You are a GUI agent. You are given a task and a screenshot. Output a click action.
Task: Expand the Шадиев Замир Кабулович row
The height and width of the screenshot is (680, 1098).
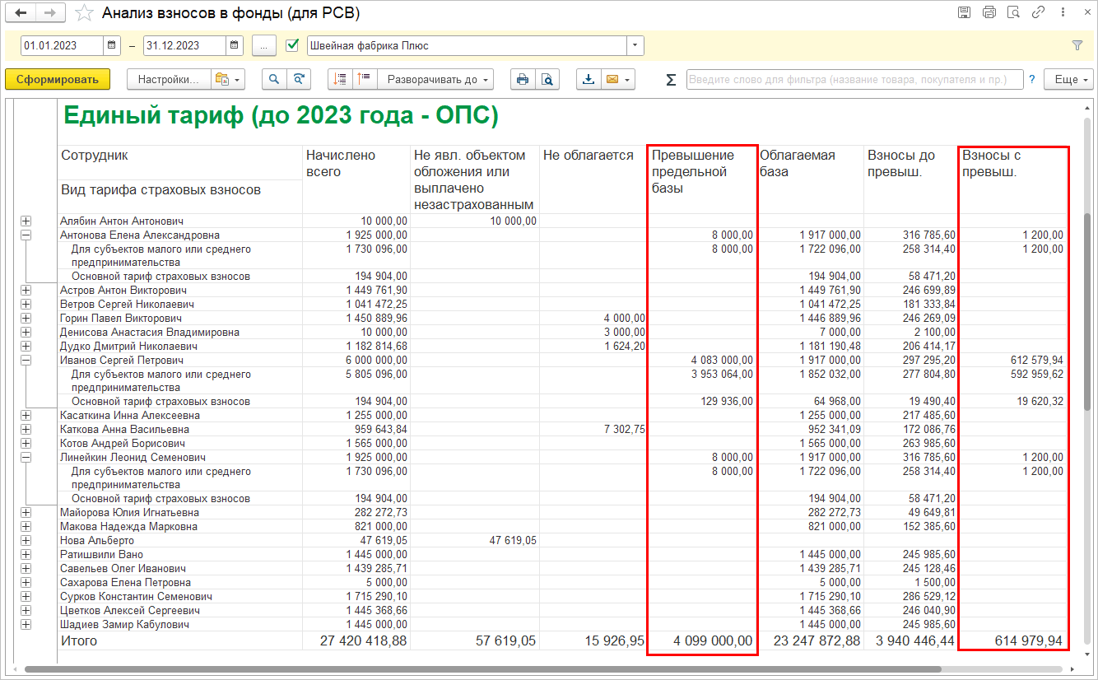tap(26, 624)
